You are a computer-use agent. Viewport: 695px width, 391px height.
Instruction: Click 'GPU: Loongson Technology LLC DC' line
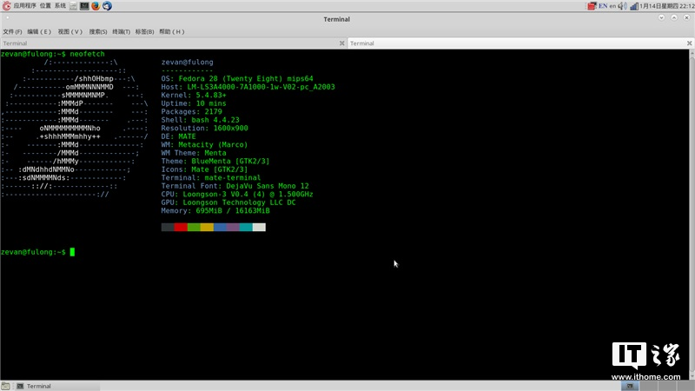228,202
